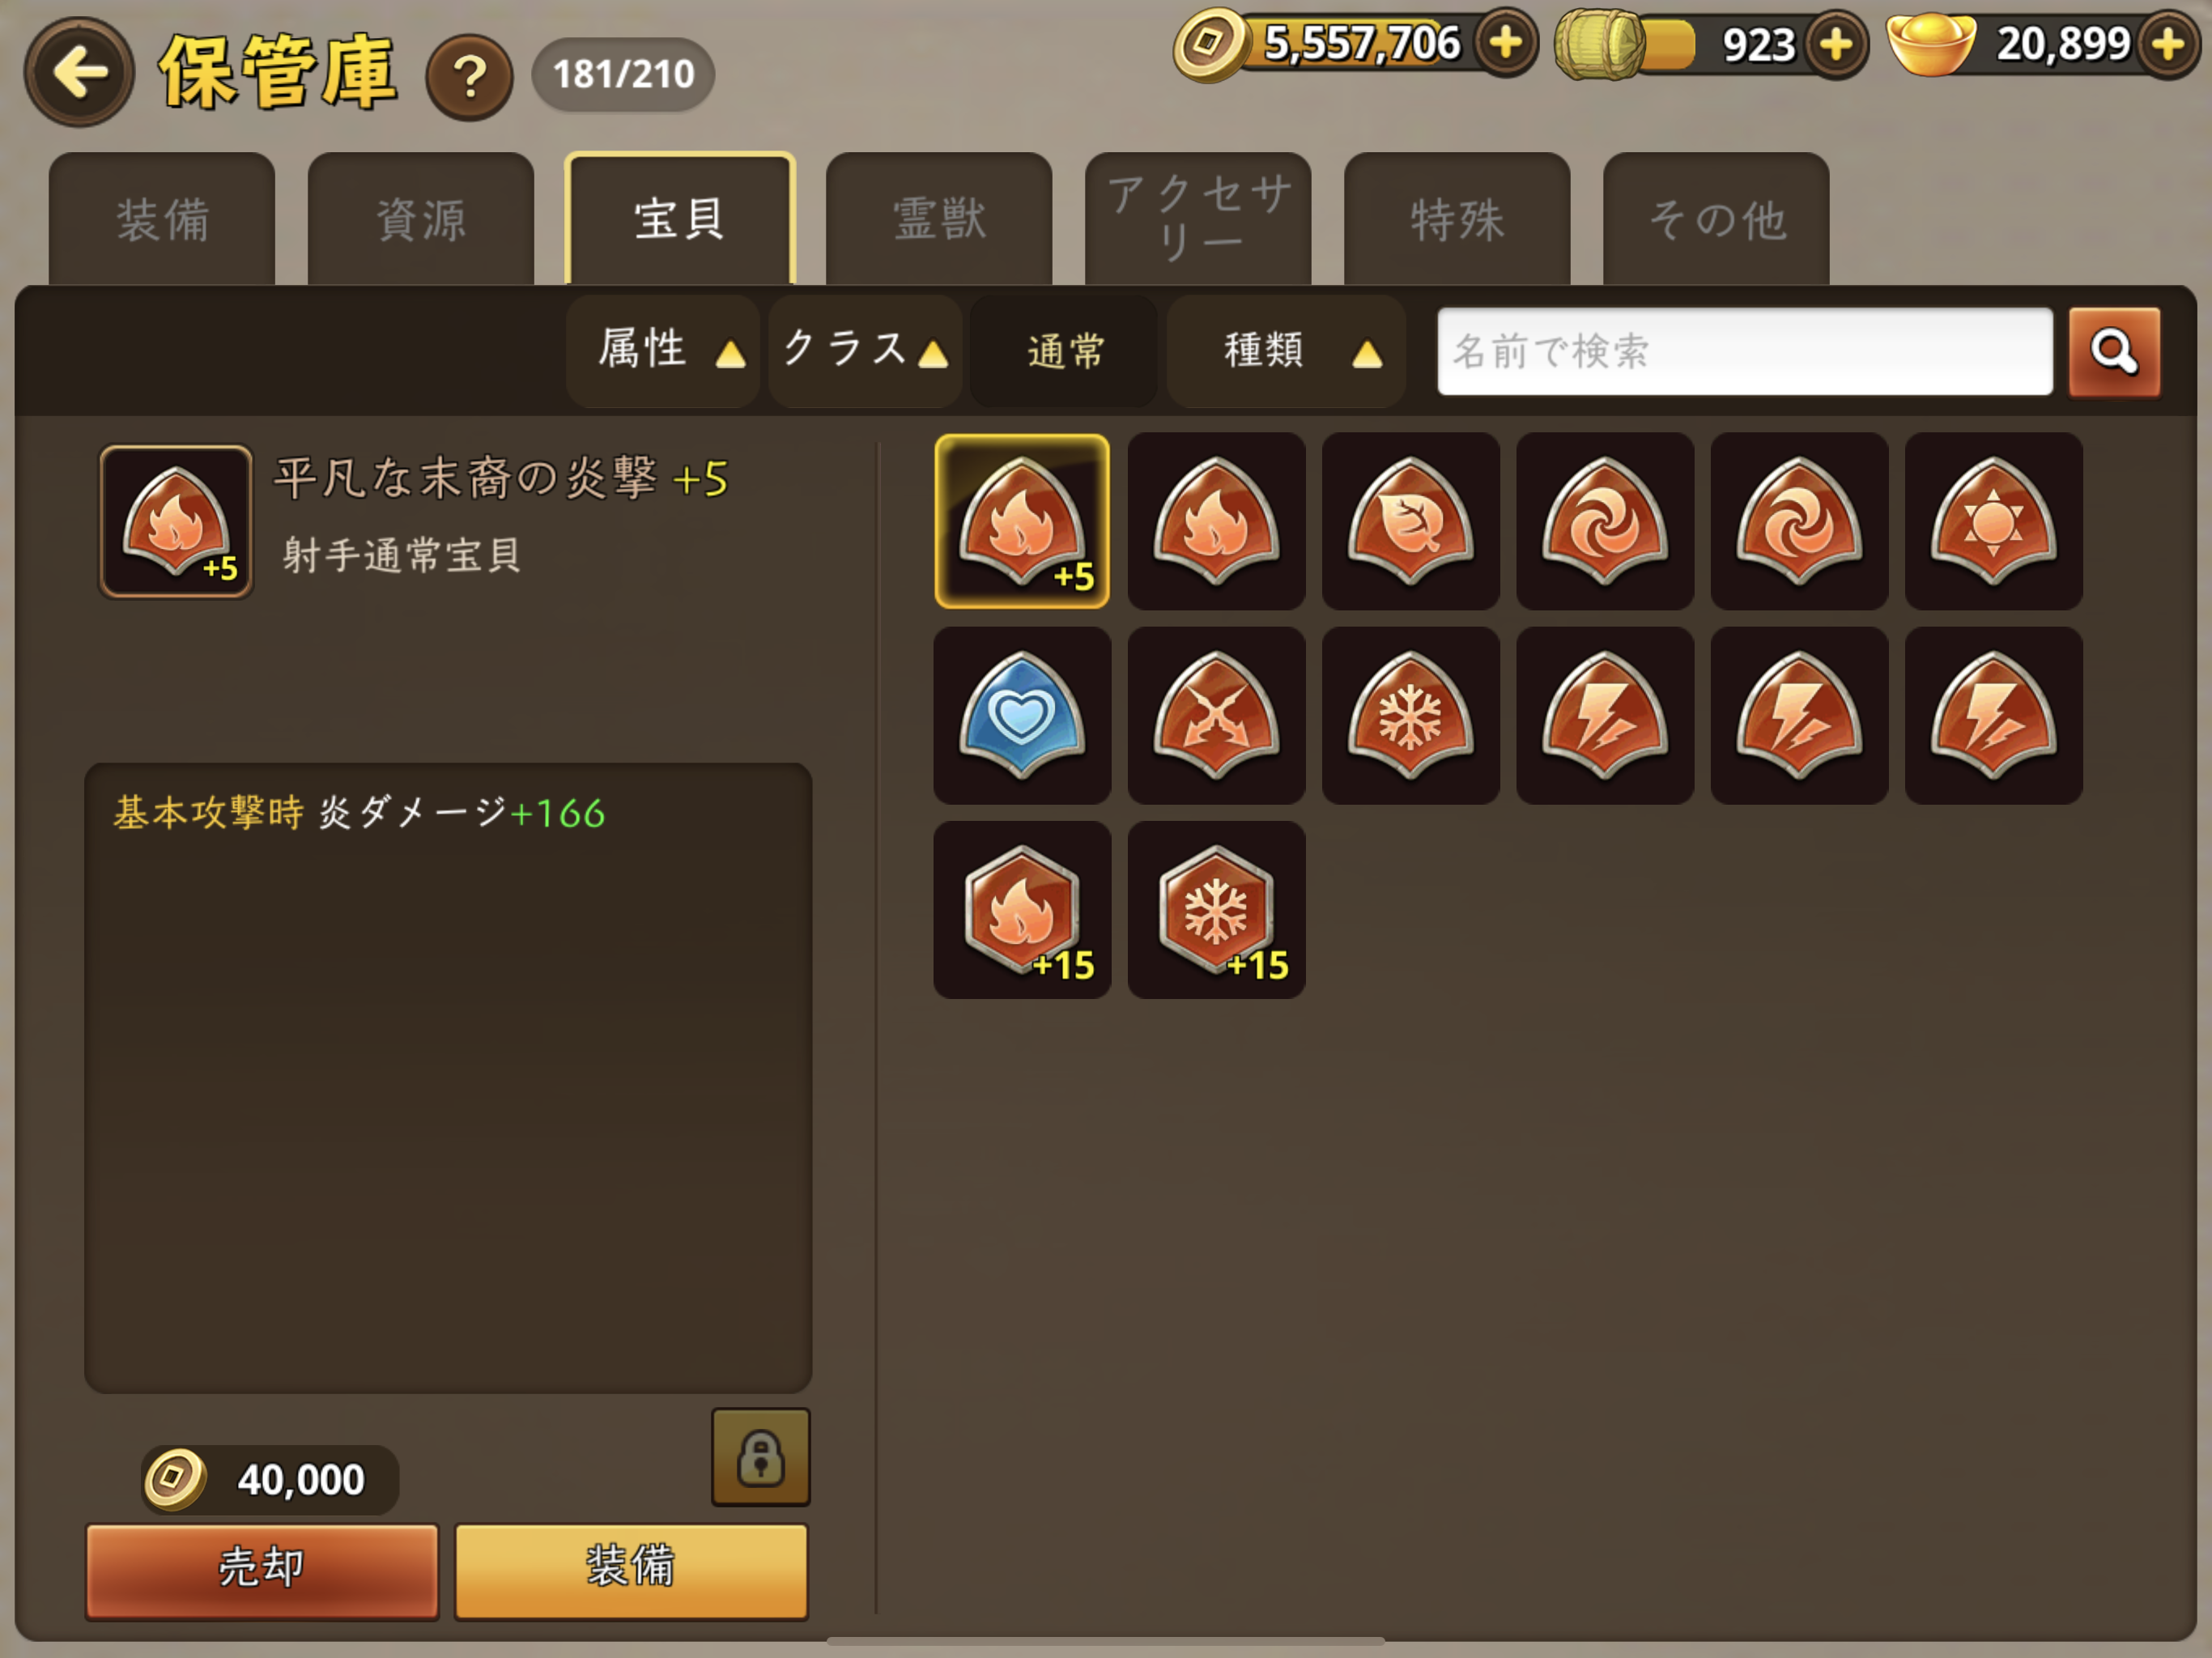The width and height of the screenshot is (2212, 1658).
Task: Select the crossed arrows treasure item
Action: click(1216, 716)
